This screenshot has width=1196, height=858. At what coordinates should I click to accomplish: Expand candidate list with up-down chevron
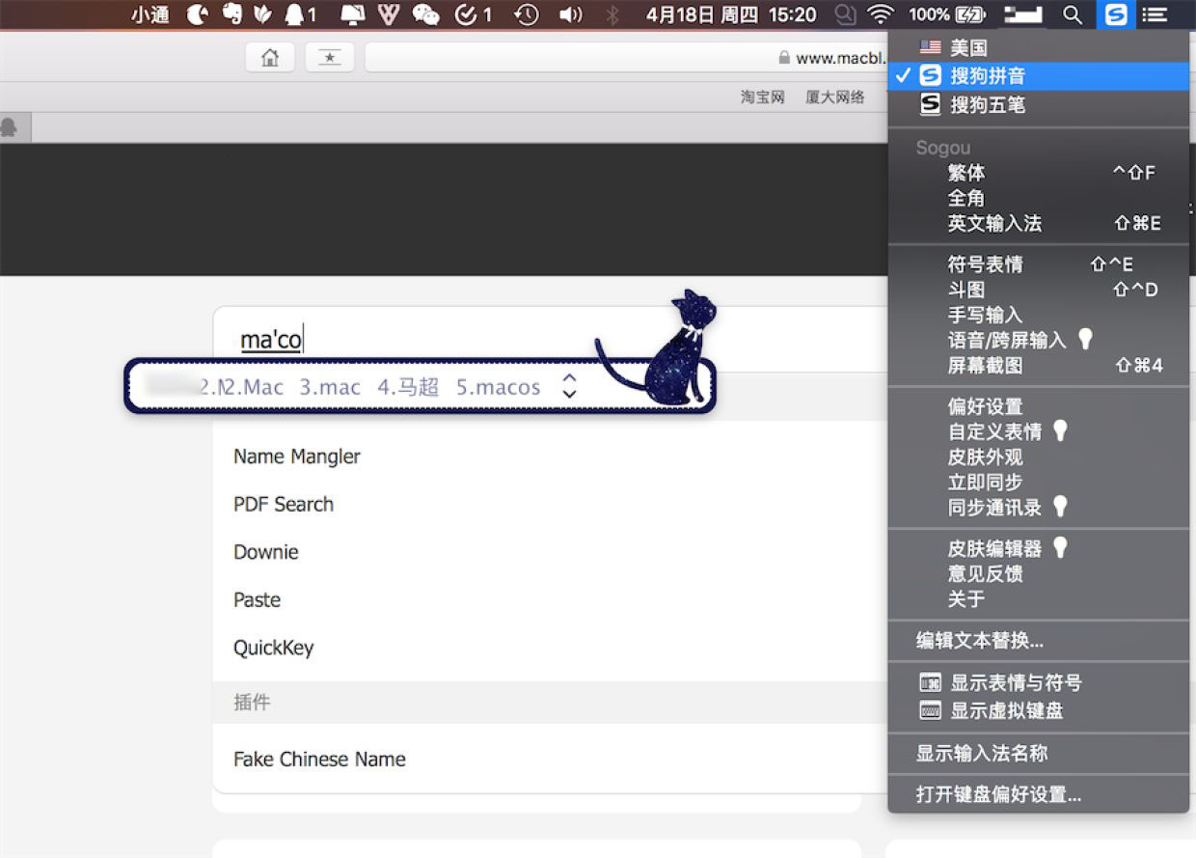coord(569,385)
